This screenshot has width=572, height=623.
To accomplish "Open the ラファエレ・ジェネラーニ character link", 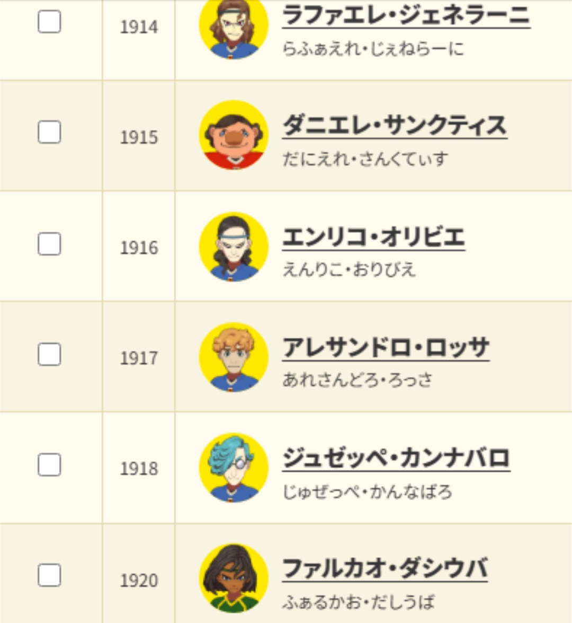I will pos(406,15).
